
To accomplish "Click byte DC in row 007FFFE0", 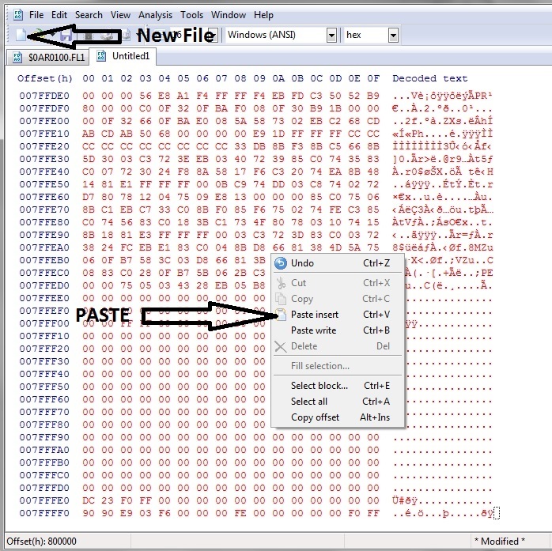I will click(89, 500).
